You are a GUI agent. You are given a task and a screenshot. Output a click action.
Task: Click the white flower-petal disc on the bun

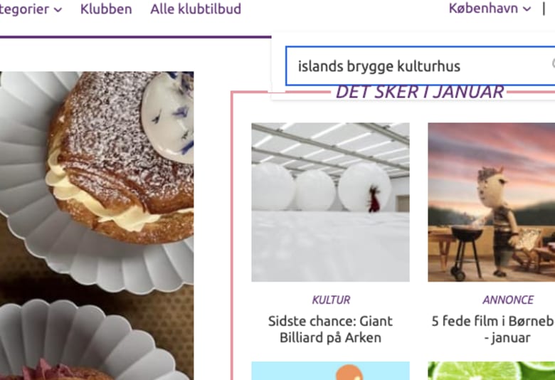(x=168, y=117)
